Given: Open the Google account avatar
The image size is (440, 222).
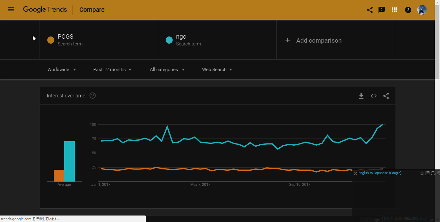Looking at the screenshot, I should tap(422, 10).
